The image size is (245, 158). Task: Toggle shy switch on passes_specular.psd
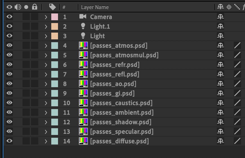pos(220,132)
